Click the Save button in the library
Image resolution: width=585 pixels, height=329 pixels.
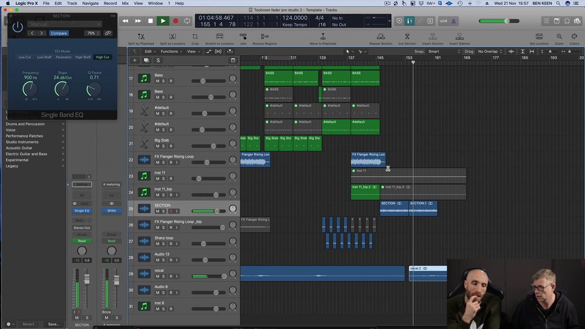click(54, 324)
